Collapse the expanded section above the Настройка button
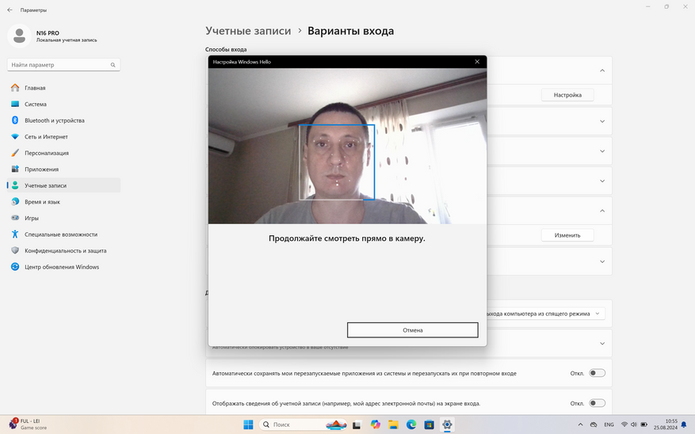Screen dimensions: 695x434 pyautogui.click(x=601, y=70)
